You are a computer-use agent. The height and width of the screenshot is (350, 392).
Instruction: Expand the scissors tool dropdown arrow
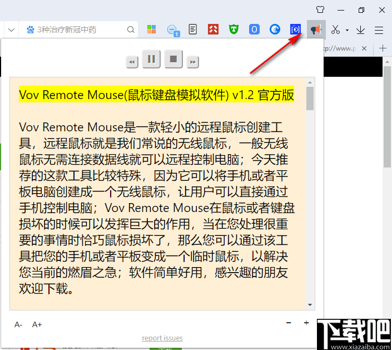coord(348,30)
